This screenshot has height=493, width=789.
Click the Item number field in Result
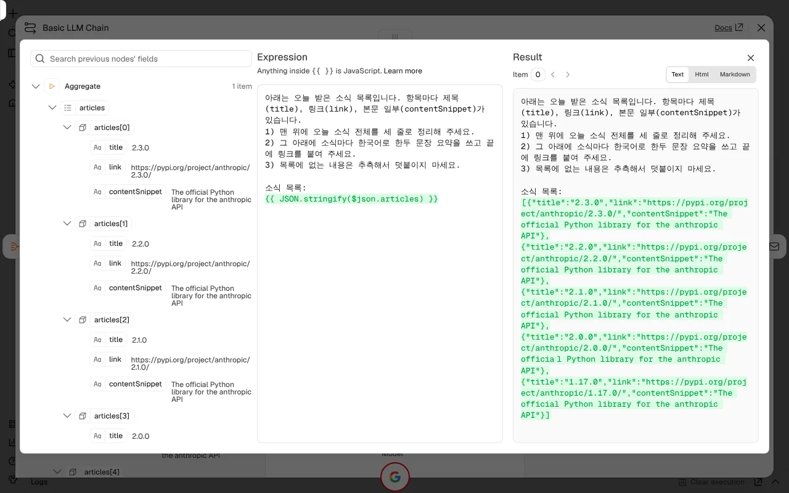tap(538, 75)
